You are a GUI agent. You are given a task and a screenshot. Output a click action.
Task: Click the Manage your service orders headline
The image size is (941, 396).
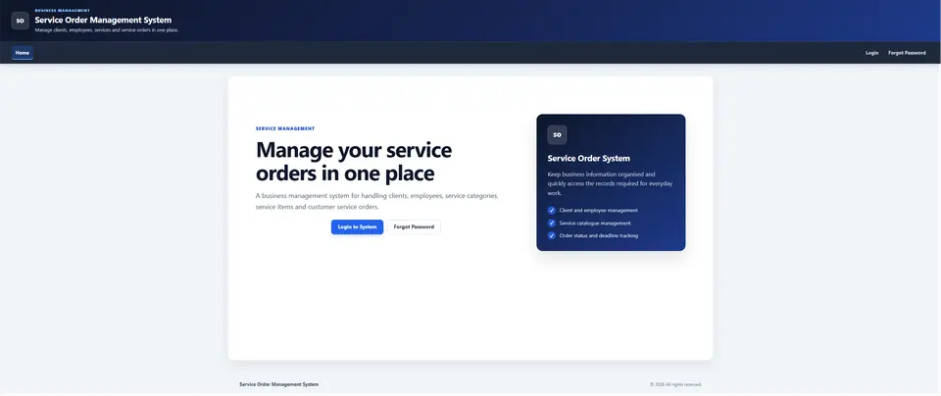pyautogui.click(x=354, y=161)
